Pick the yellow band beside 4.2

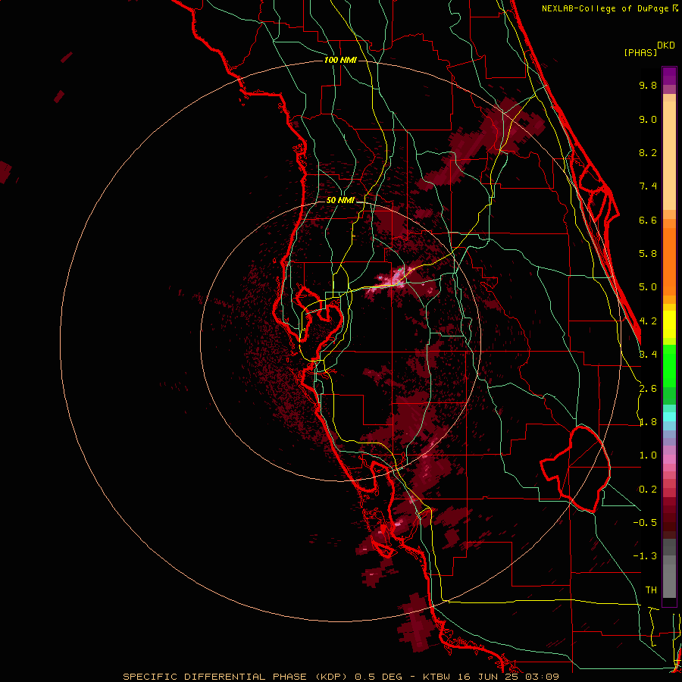669,324
